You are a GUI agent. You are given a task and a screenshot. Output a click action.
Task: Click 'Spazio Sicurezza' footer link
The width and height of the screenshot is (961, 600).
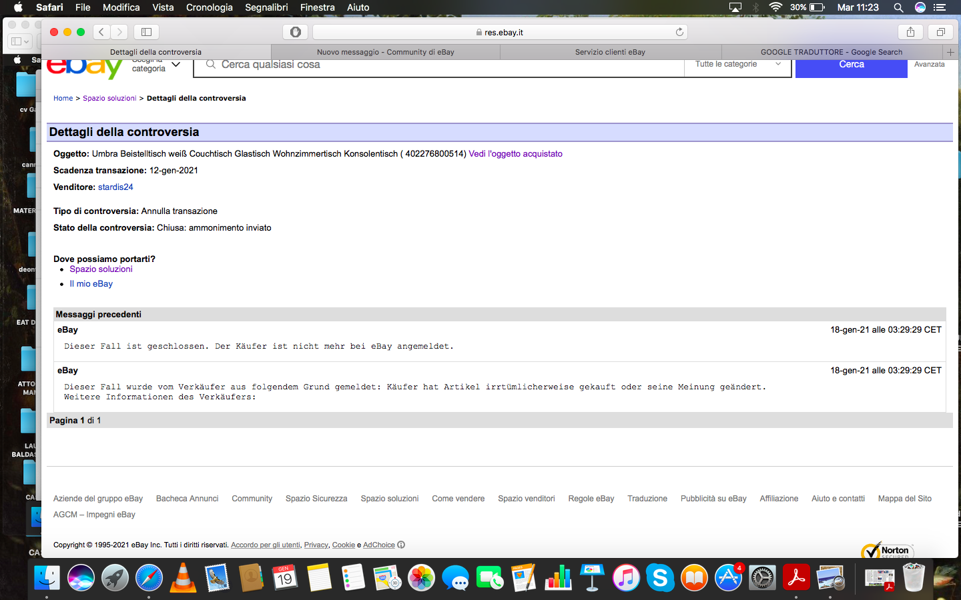[316, 499]
